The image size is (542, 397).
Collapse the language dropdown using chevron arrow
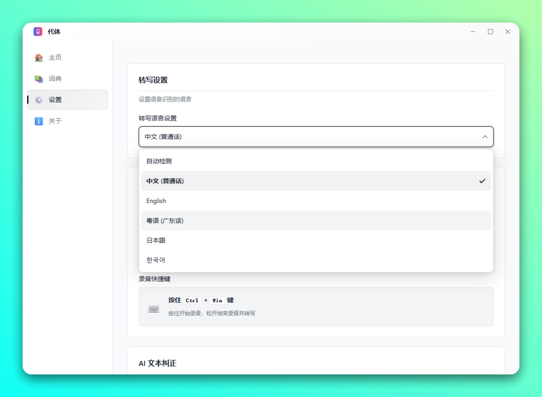click(485, 137)
